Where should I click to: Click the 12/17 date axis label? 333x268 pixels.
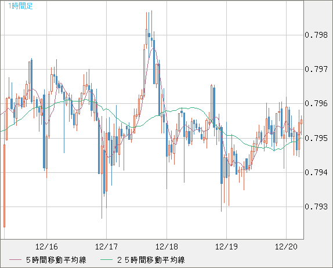(106, 247)
